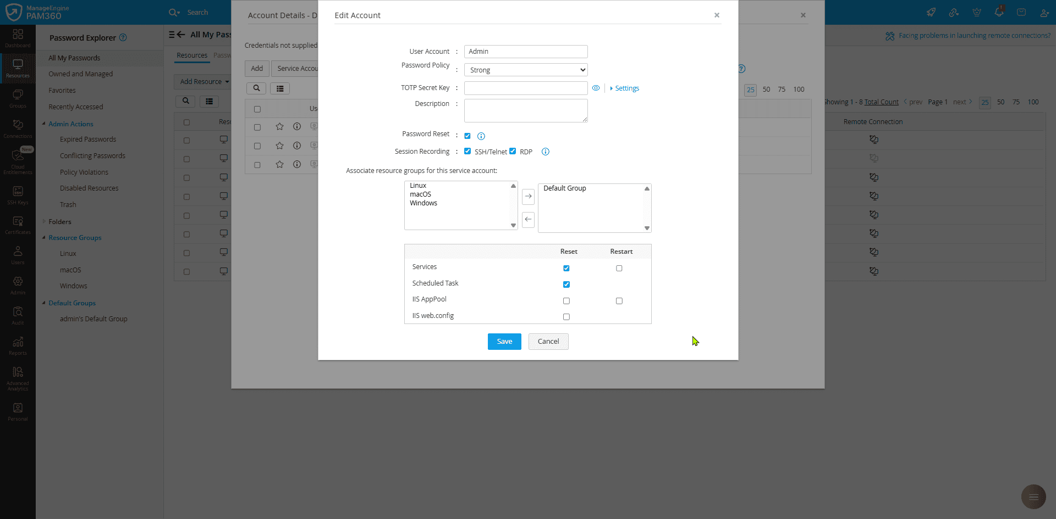Enable the IIS AppPool restart checkbox
Image resolution: width=1056 pixels, height=519 pixels.
(x=619, y=300)
